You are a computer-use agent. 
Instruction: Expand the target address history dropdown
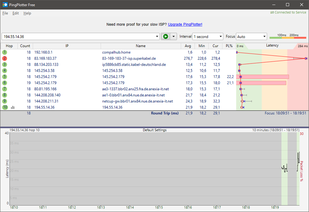tap(157, 37)
